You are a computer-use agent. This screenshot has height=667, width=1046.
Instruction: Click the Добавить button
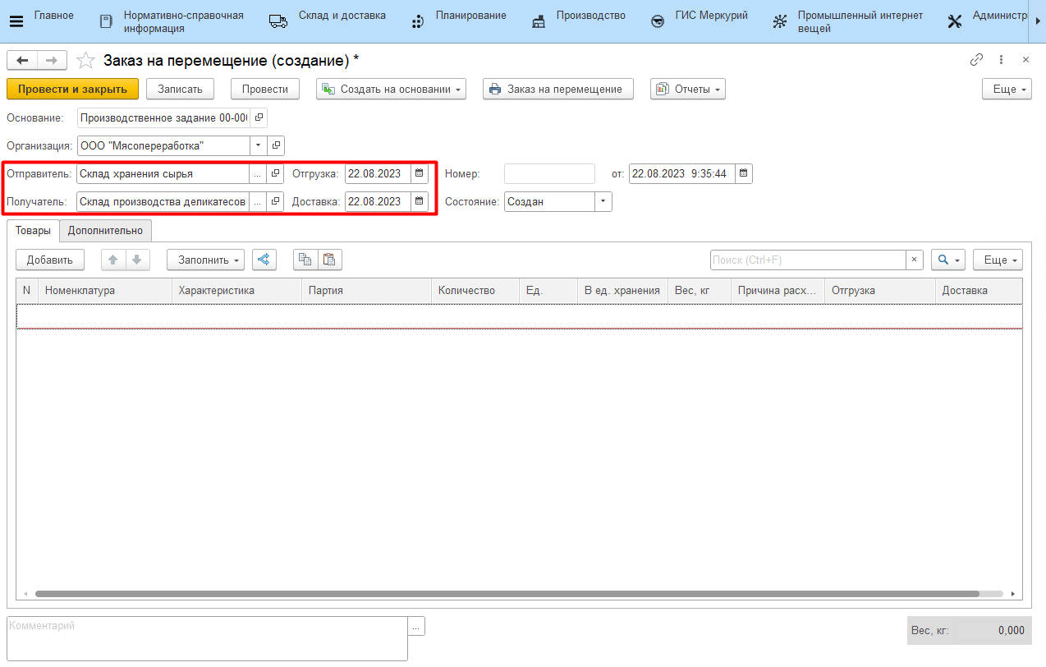click(x=49, y=260)
